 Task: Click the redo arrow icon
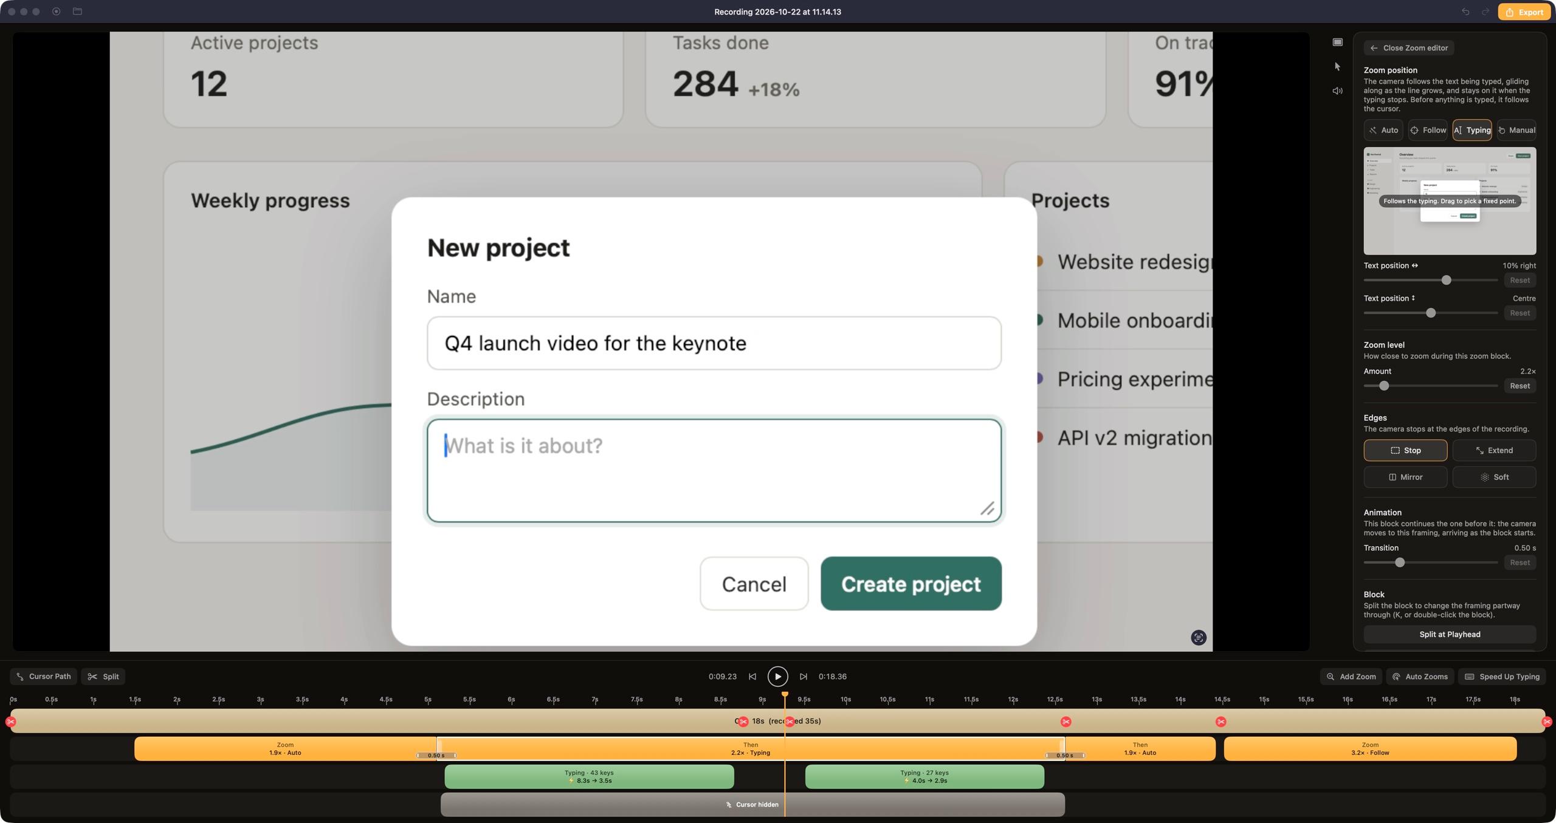click(x=1485, y=12)
